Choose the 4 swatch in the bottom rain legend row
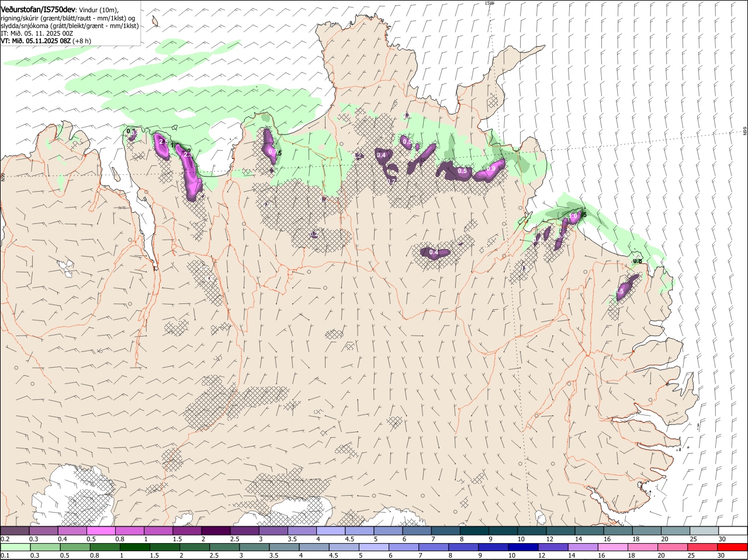748x560 pixels. tap(314, 547)
